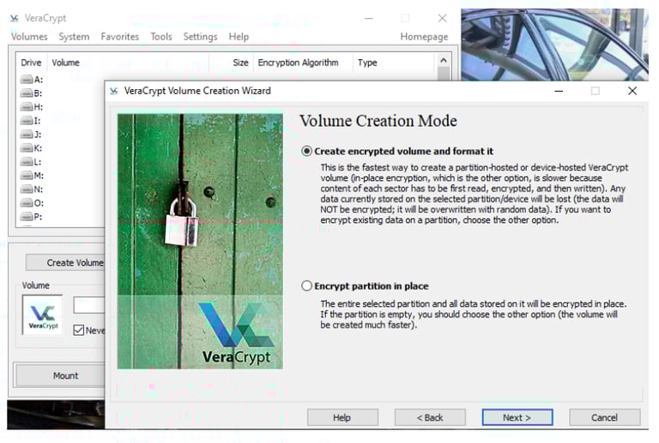Select drive N: icon in list
The width and height of the screenshot is (659, 443).
[x=27, y=189]
